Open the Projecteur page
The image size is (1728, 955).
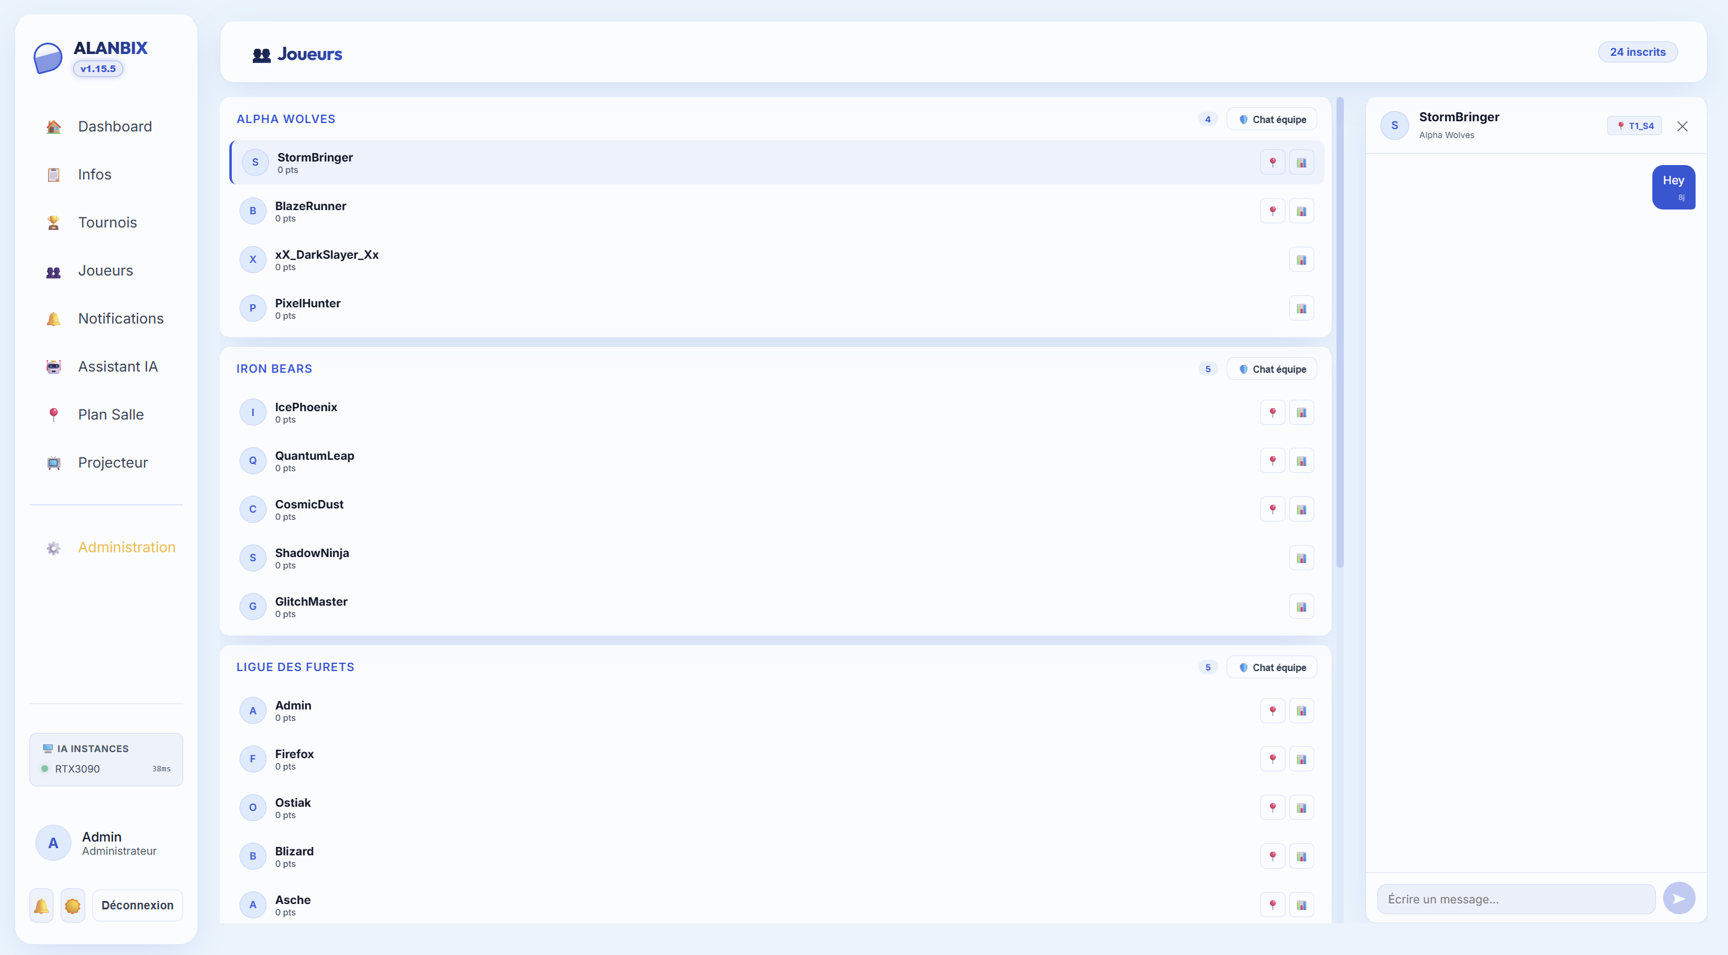click(106, 463)
